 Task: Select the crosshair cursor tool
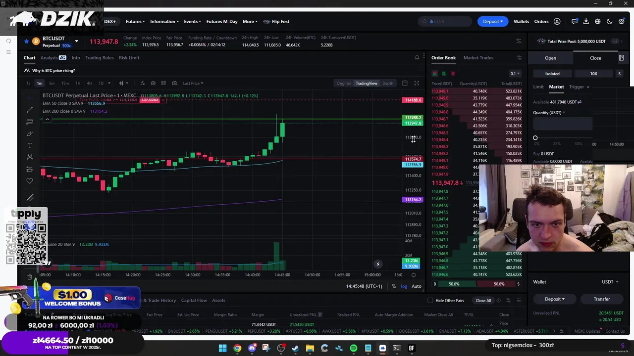[30, 97]
